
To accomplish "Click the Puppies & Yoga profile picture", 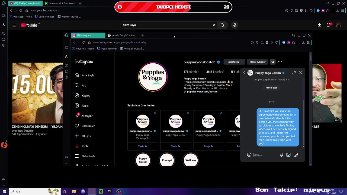I will (x=153, y=77).
